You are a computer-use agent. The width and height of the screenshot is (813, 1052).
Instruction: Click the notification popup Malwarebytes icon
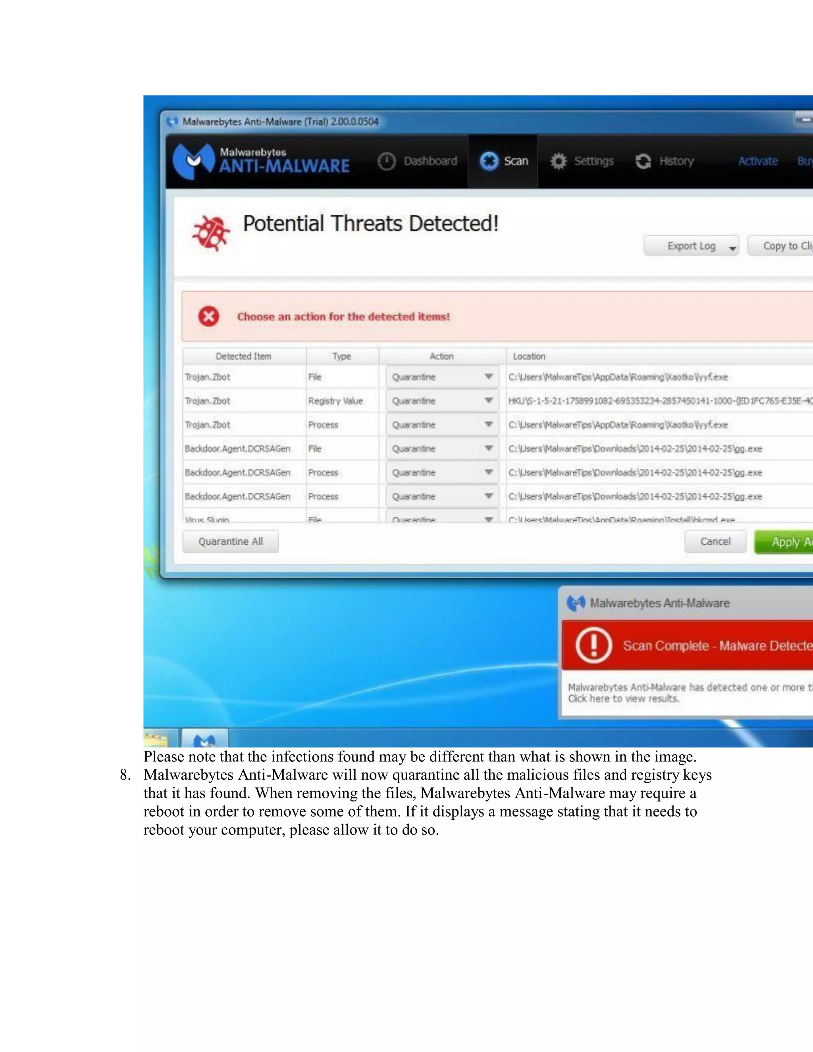point(576,603)
